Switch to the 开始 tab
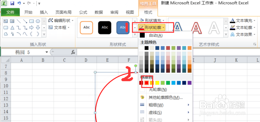 28,12
